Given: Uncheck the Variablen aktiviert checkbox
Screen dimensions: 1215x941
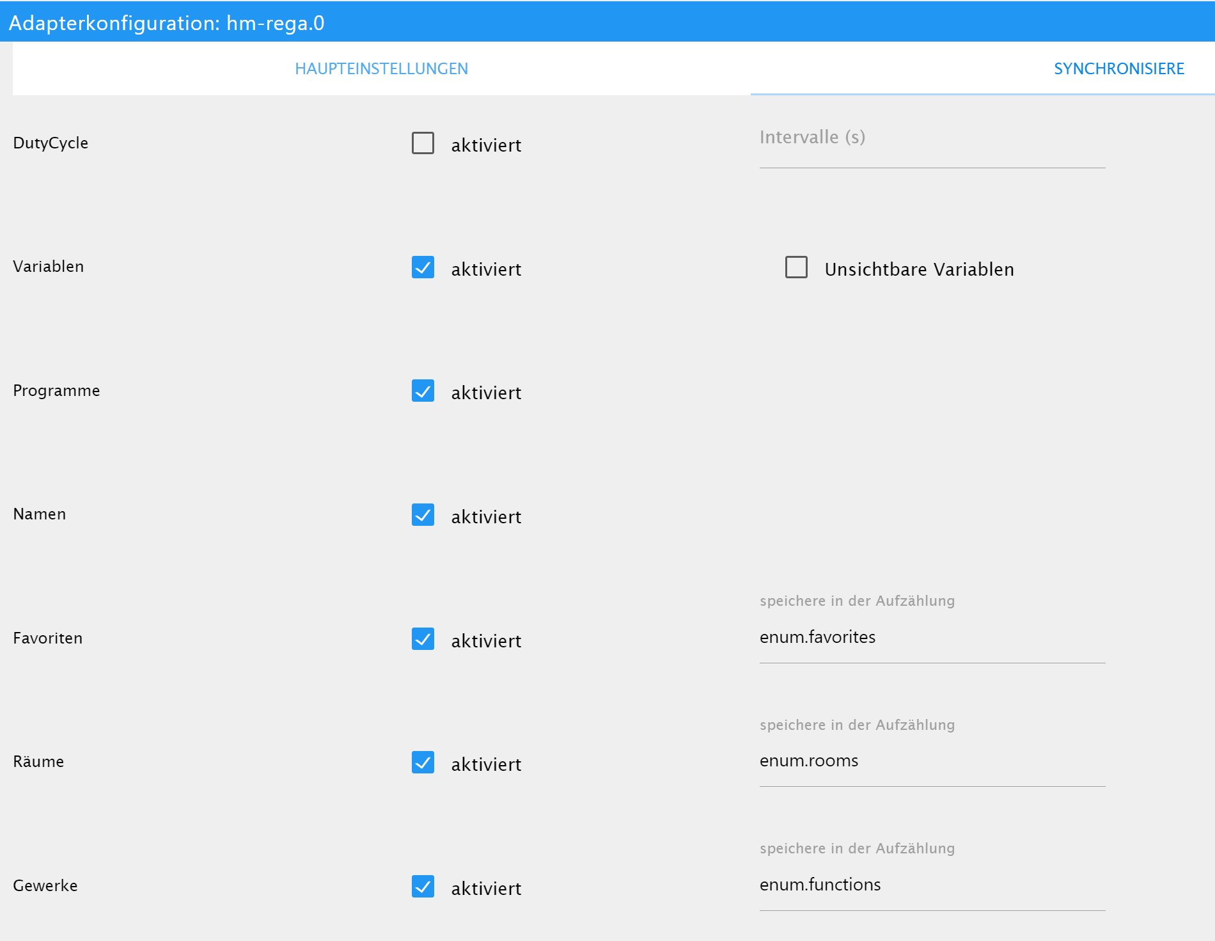Looking at the screenshot, I should click(x=423, y=267).
